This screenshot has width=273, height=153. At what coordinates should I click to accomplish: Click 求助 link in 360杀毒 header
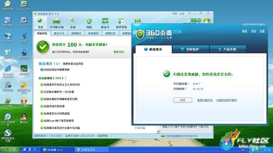point(253,31)
